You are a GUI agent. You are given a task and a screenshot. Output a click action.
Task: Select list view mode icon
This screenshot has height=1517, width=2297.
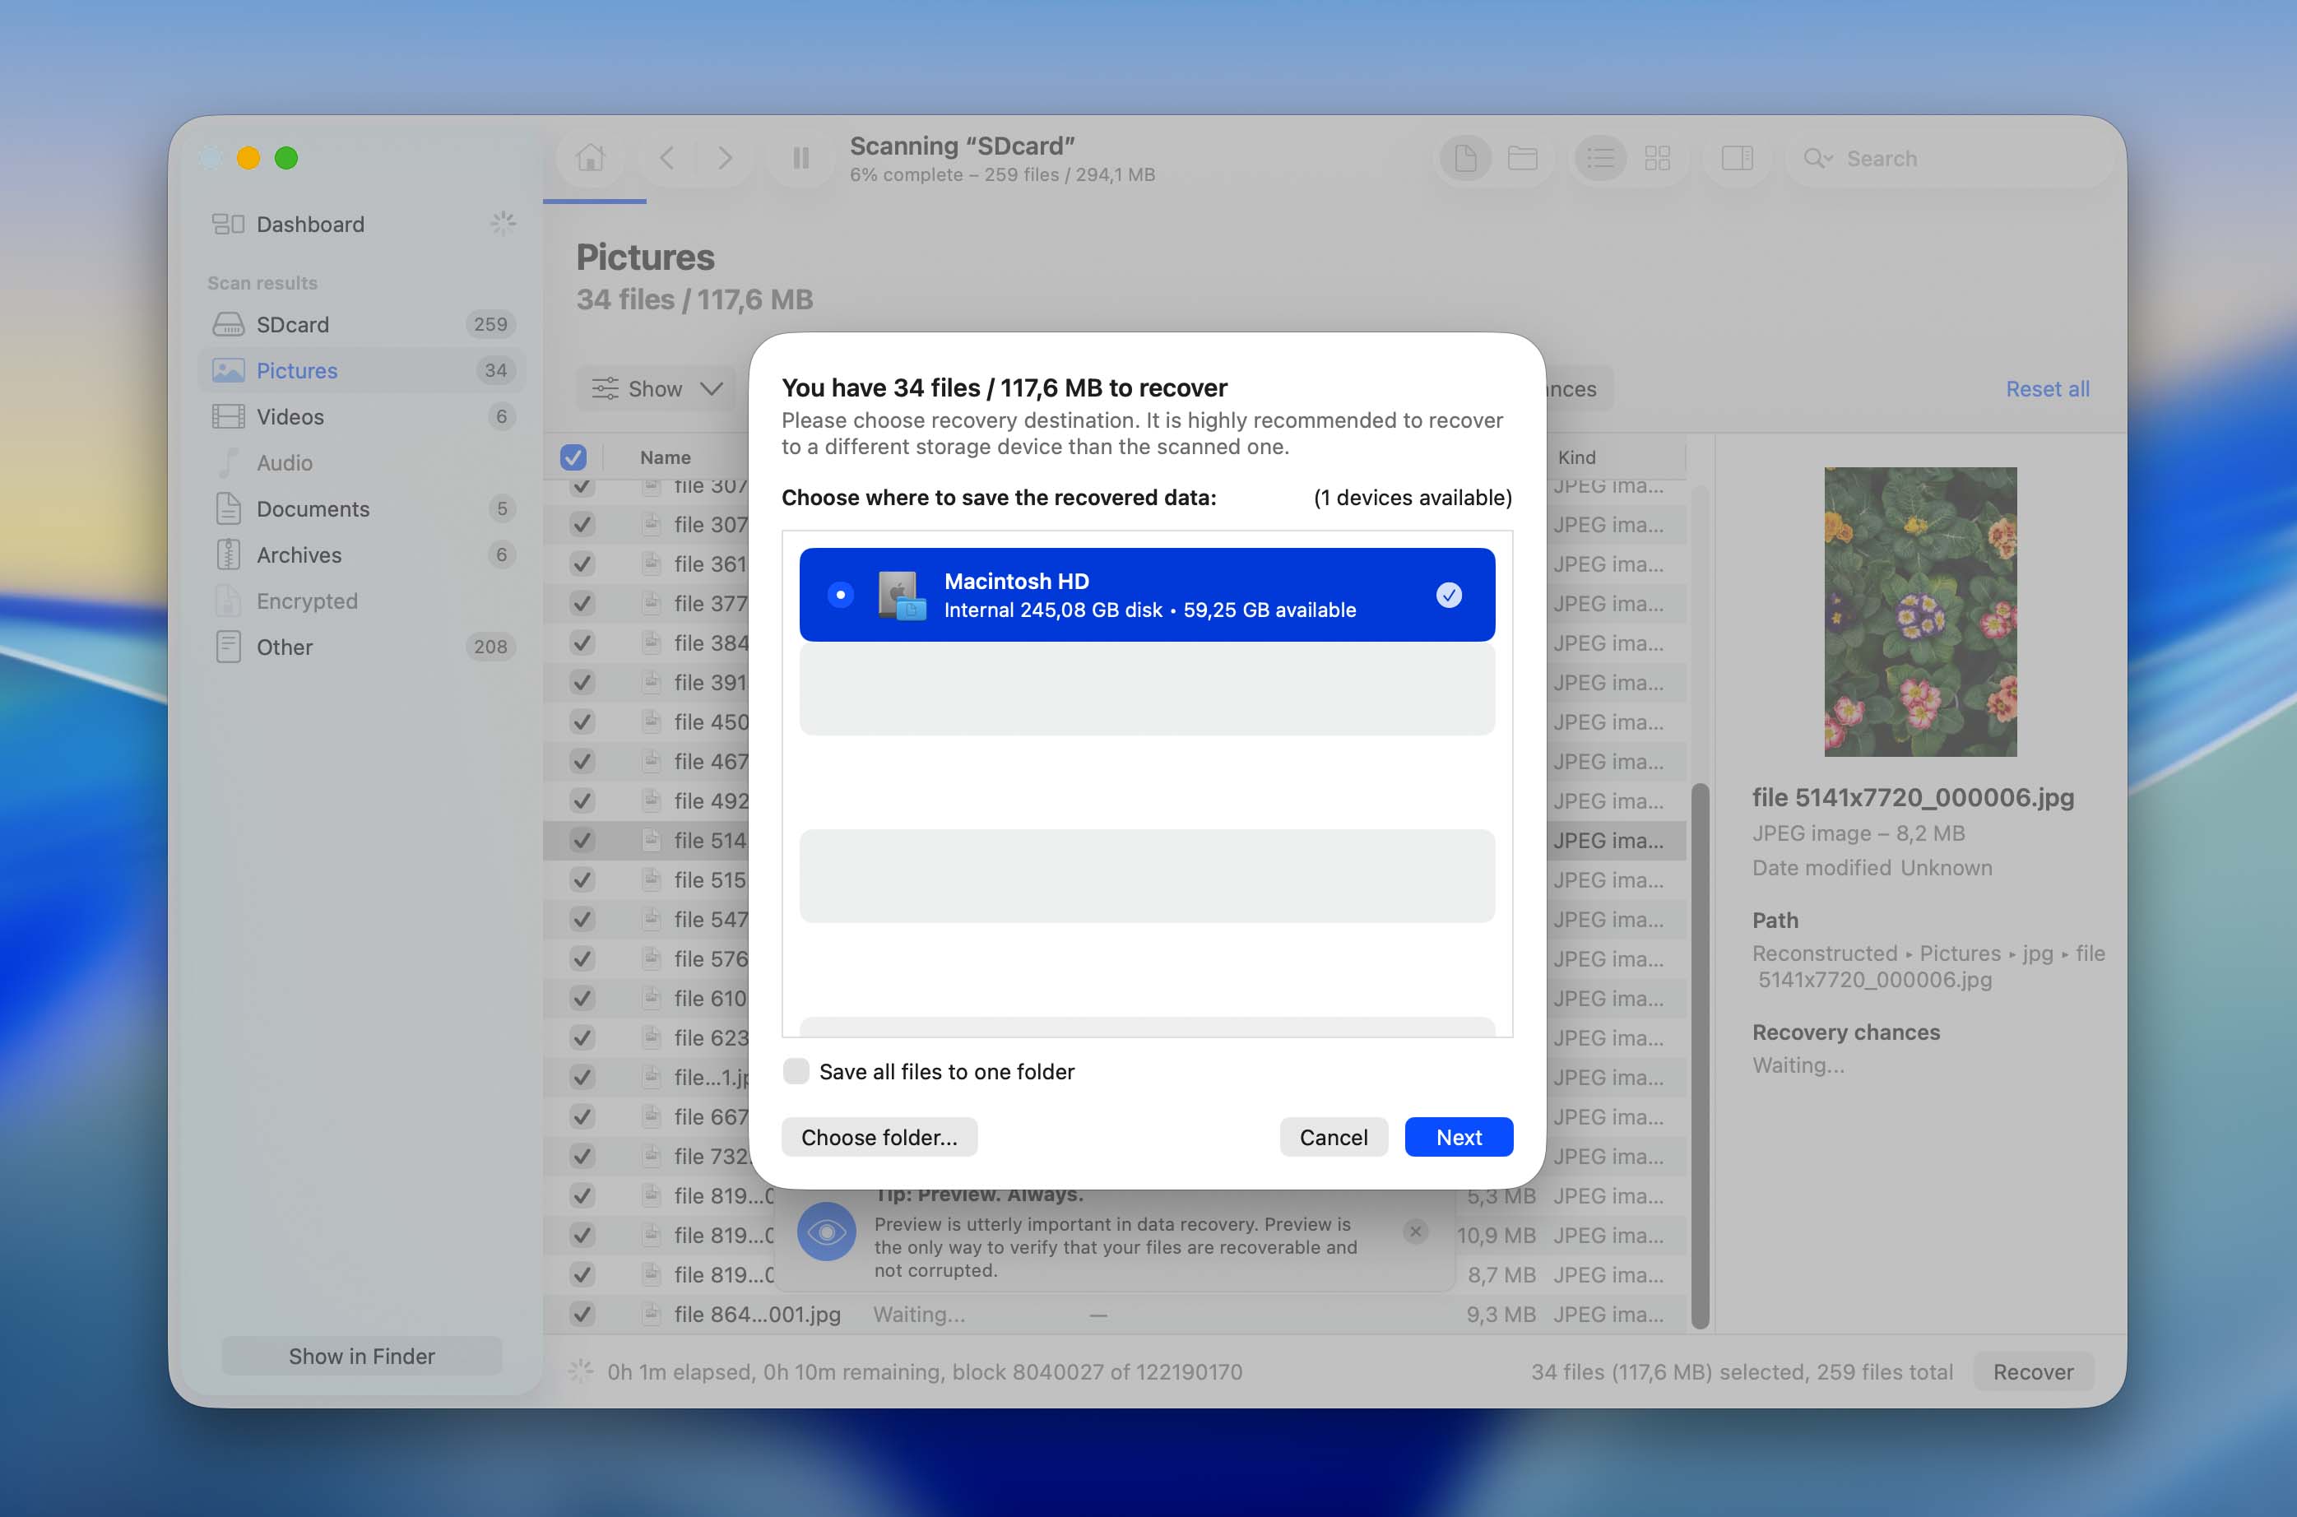click(1600, 158)
